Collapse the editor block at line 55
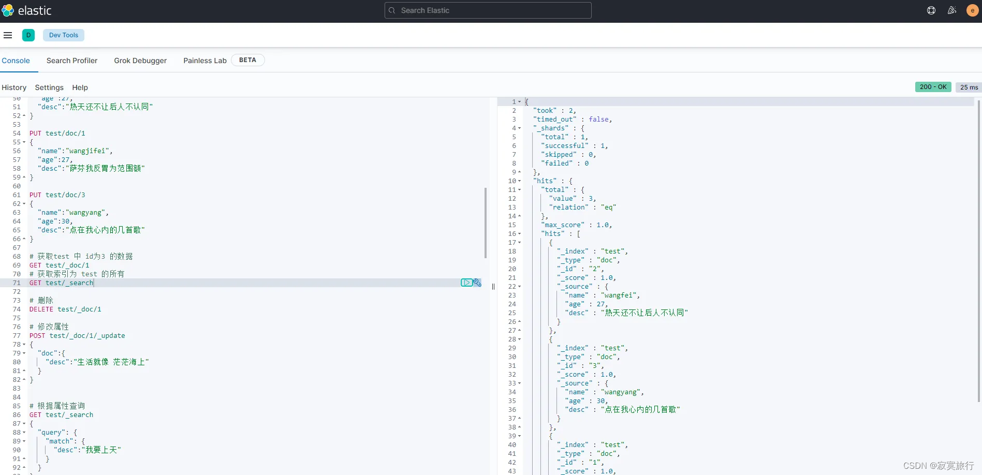 [x=24, y=142]
